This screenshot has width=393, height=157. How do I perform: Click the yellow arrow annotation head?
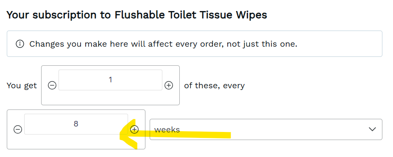point(128,134)
